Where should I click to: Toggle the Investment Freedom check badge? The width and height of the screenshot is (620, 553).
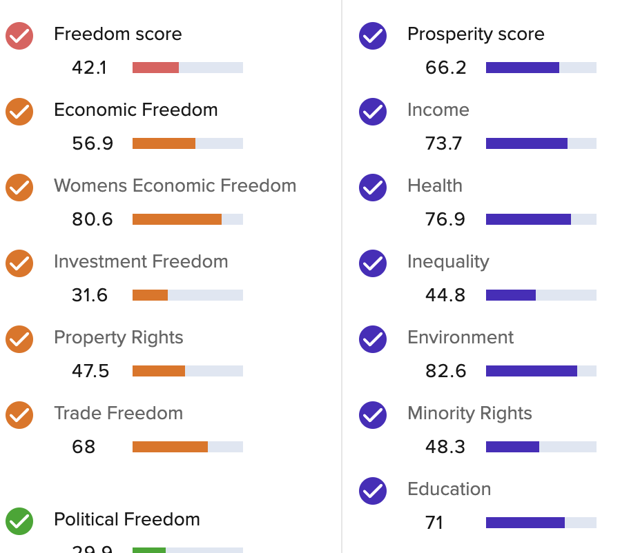[19, 263]
